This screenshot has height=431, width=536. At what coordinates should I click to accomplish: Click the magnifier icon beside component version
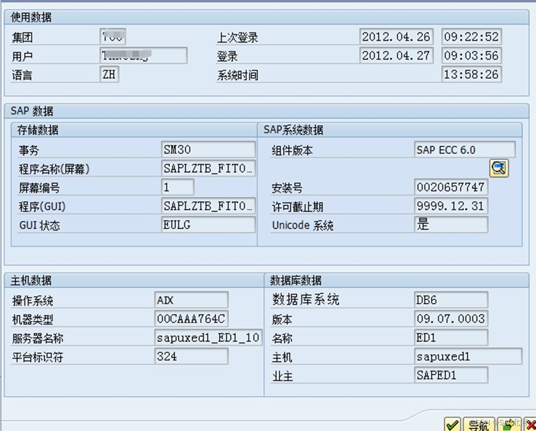(x=499, y=168)
